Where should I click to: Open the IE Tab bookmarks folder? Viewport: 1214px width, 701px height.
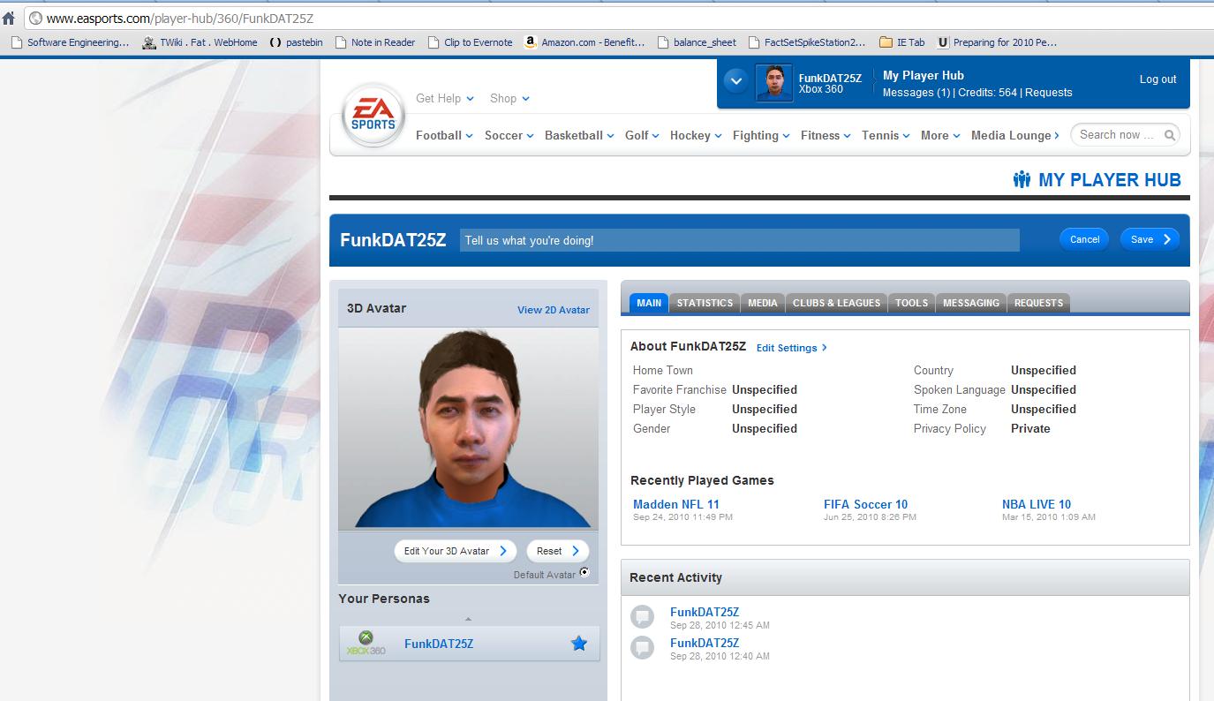point(902,41)
